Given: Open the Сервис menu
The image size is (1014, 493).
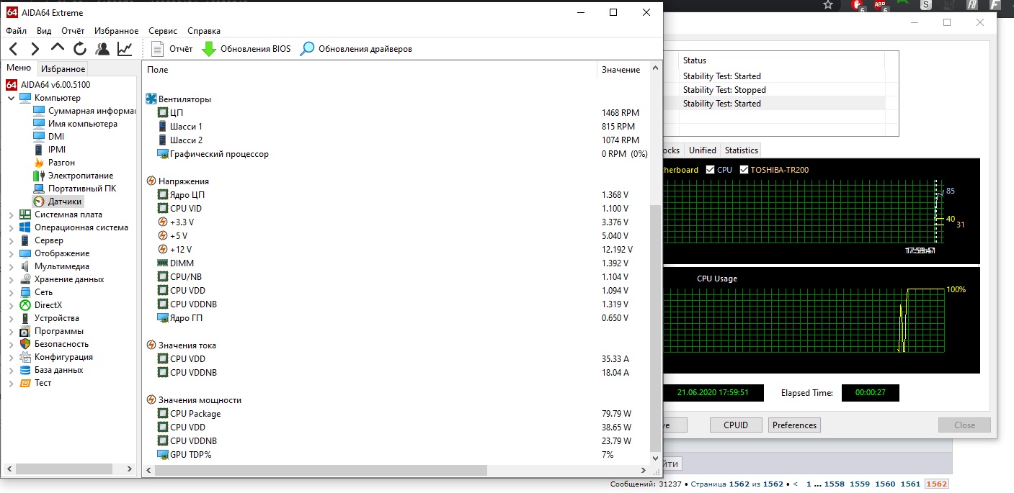Looking at the screenshot, I should 163,31.
